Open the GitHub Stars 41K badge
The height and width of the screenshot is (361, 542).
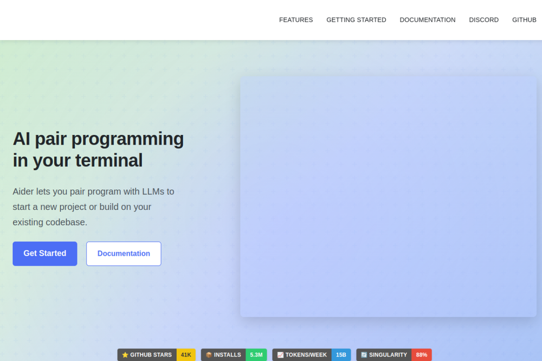pyautogui.click(x=156, y=355)
